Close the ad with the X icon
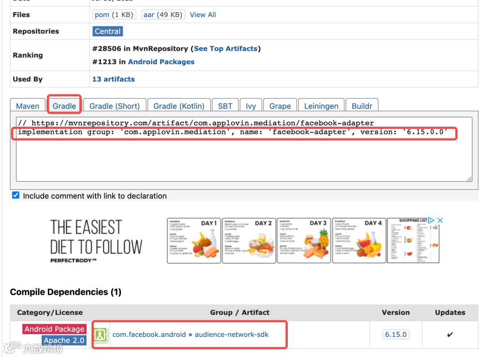This screenshot has height=357, width=484. click(440, 220)
